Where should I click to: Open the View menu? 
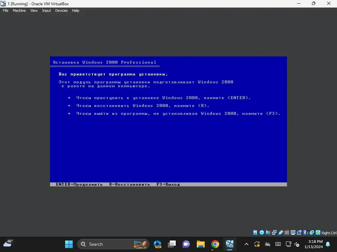point(34,10)
